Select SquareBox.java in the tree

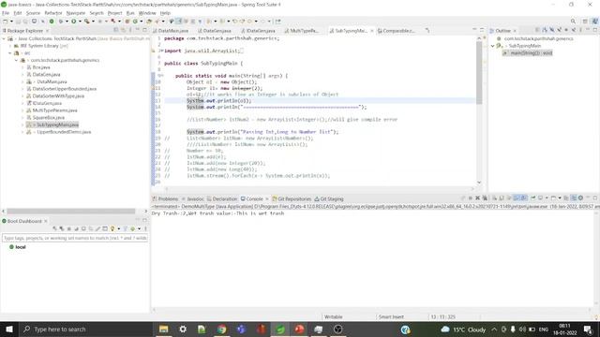pyautogui.click(x=49, y=118)
